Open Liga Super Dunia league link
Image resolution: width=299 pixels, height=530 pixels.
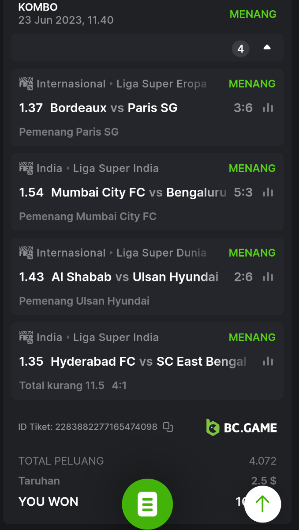click(161, 253)
